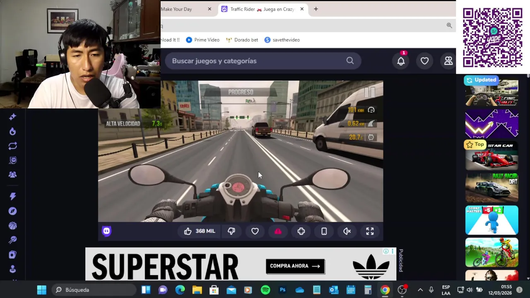Open Google Chrome in the taskbar

[x=385, y=290]
